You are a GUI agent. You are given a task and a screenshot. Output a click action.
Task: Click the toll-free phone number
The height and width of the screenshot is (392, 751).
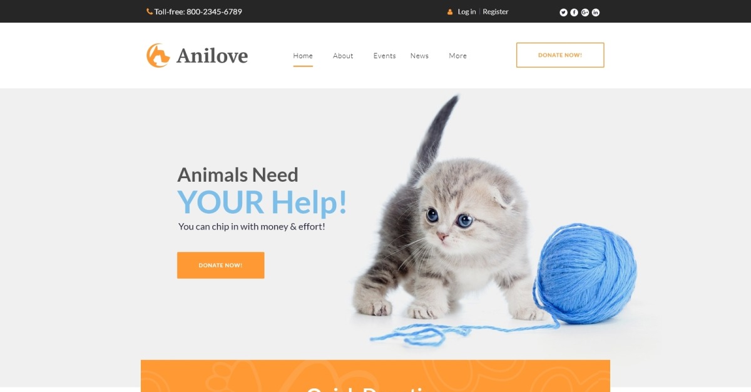[214, 12]
